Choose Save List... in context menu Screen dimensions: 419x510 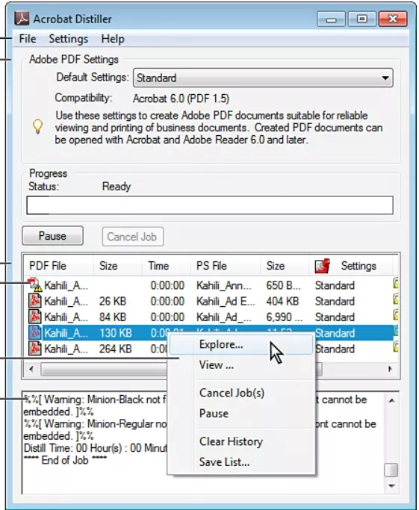[240, 462]
